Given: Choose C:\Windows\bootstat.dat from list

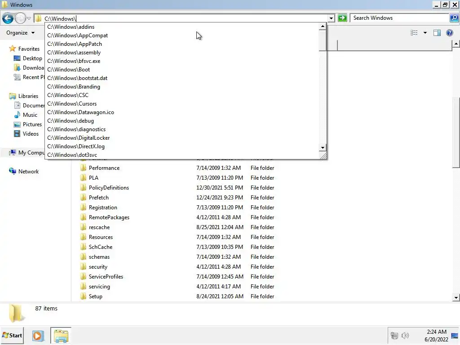Looking at the screenshot, I should click(182, 78).
